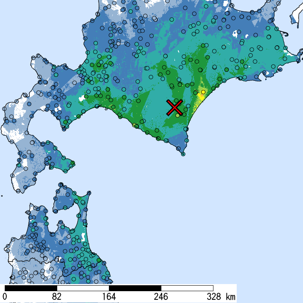303x303 pixels.
Task: Click yellow-green station circle just below red X
Action: (178, 115)
